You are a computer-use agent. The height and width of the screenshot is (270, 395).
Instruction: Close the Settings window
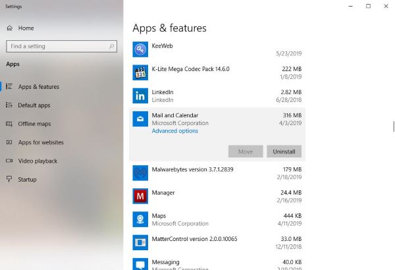[386, 7]
